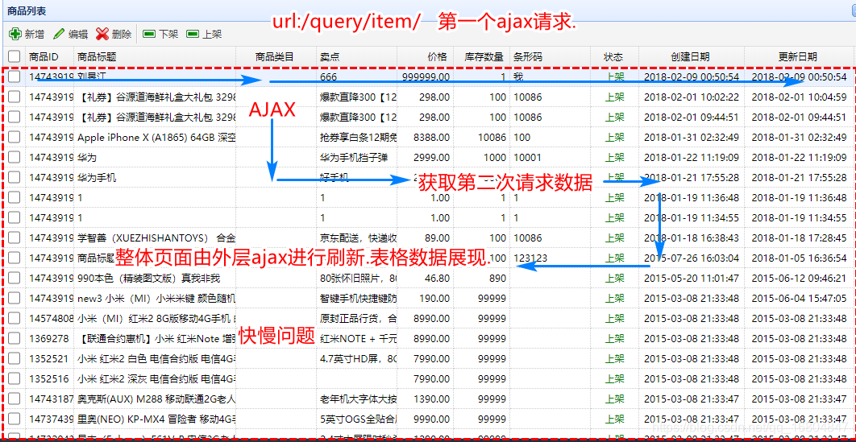Image resolution: width=856 pixels, height=442 pixels.
Task: Click the 上架 status in 华为手机挡子弹 row
Action: point(615,158)
